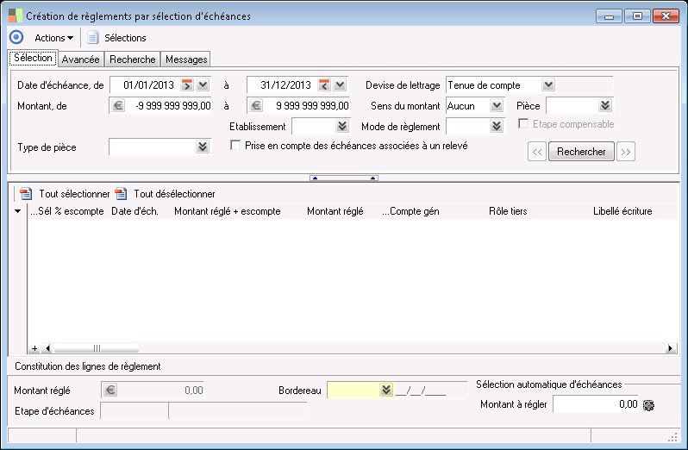Click the end date 31/12/2013 field

click(282, 85)
